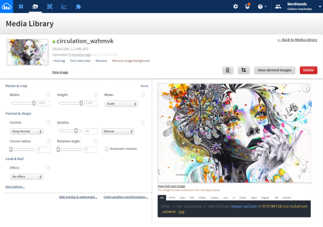Click the Width slider handle
Image resolution: width=323 pixels, height=227 pixels.
pos(34,103)
